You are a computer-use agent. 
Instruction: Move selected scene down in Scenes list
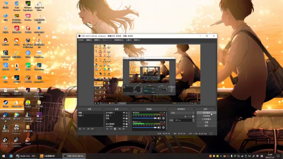pyautogui.click(x=92, y=129)
